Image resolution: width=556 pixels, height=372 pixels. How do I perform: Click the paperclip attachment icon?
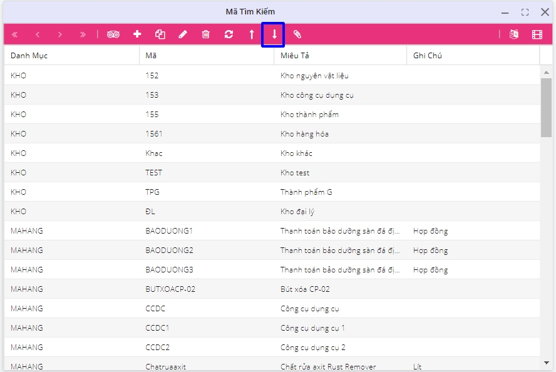point(297,34)
